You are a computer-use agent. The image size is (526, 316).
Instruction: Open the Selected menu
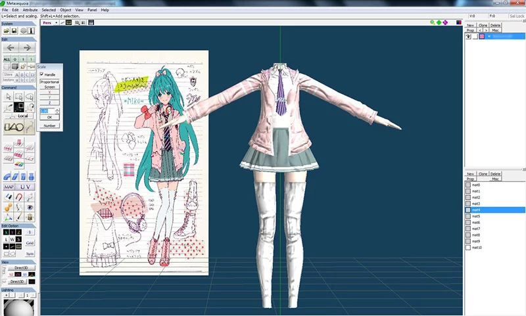[x=49, y=10]
